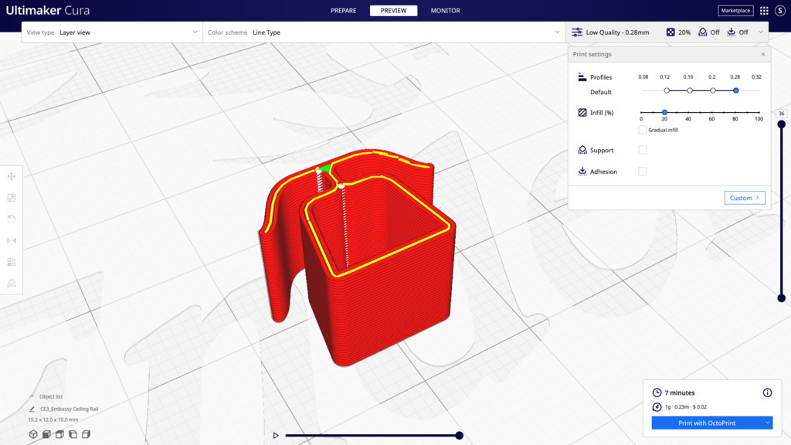Screen dimensions: 791x445
Task: Select the 0.28 profile radio point
Action: click(x=736, y=90)
